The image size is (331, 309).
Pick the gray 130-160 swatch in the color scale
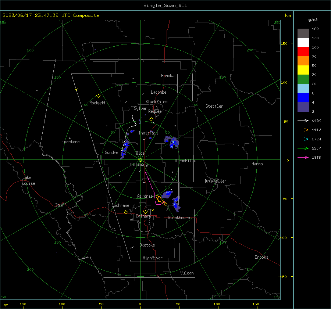(303, 33)
